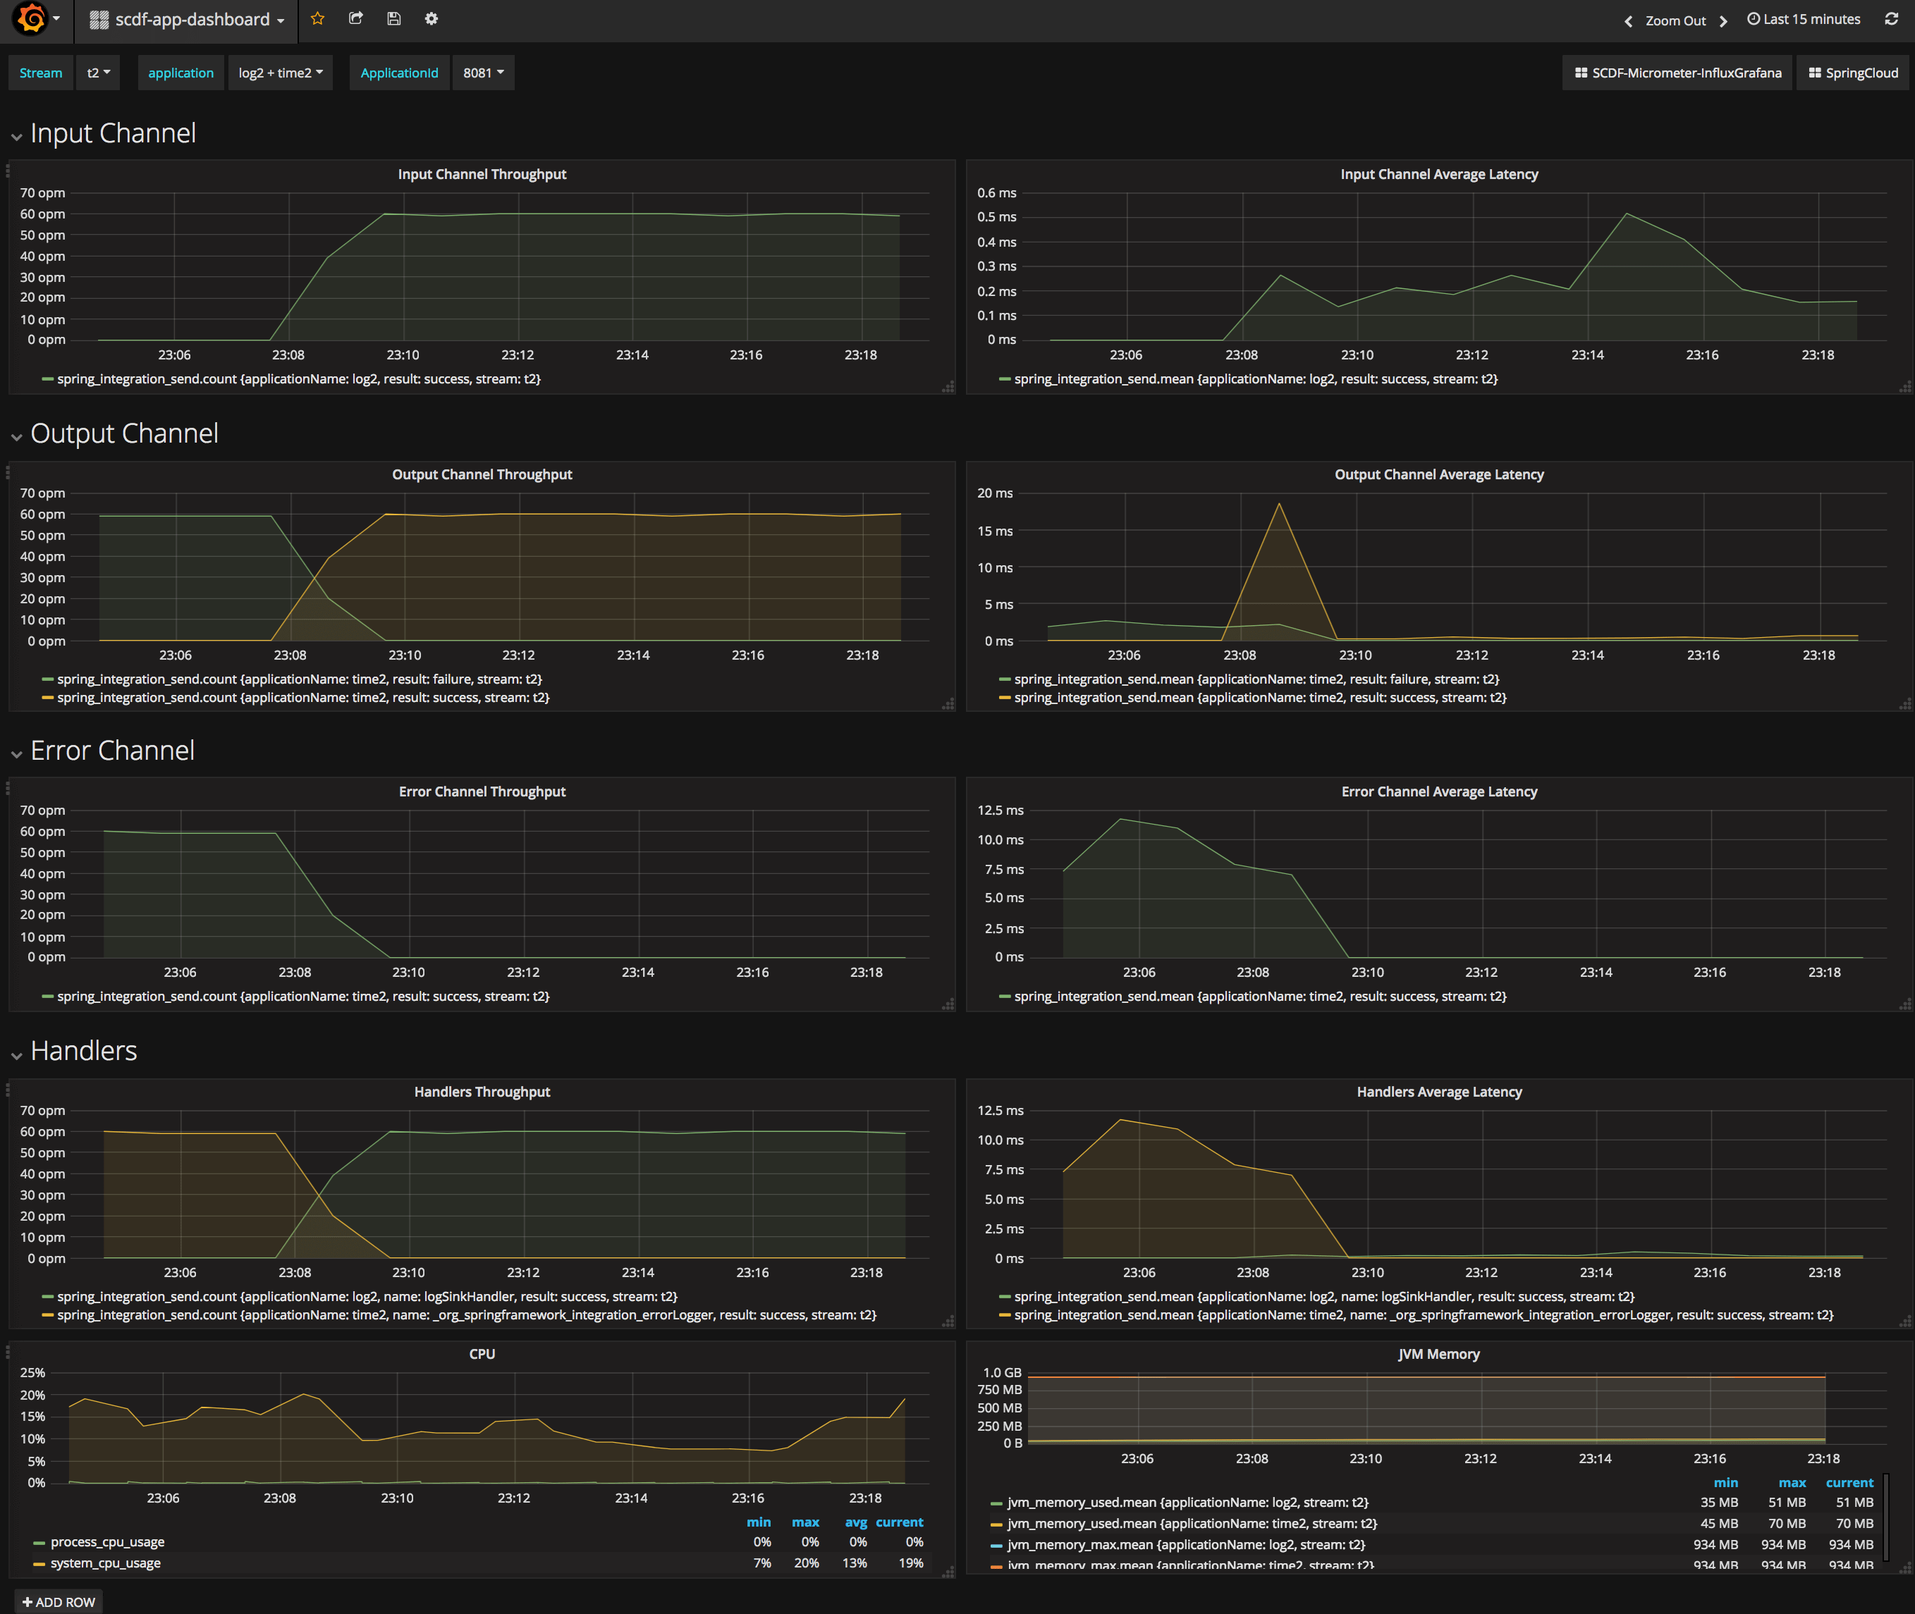The width and height of the screenshot is (1915, 1614).
Task: Toggle the system_cpu_usage series in CPU legend
Action: point(105,1563)
